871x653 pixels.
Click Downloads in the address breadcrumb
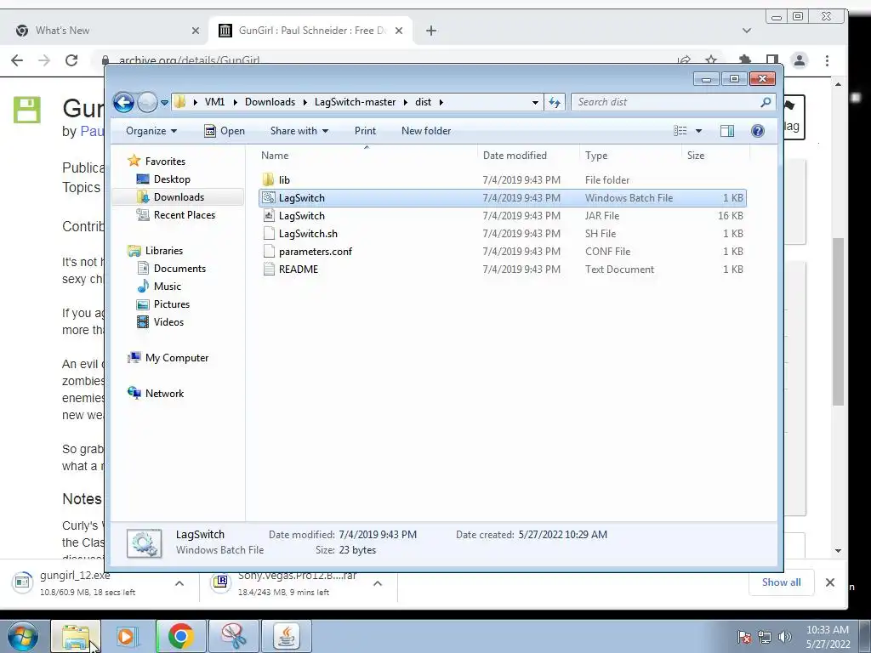click(x=270, y=102)
